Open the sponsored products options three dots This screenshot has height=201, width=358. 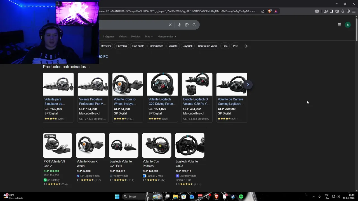click(89, 67)
